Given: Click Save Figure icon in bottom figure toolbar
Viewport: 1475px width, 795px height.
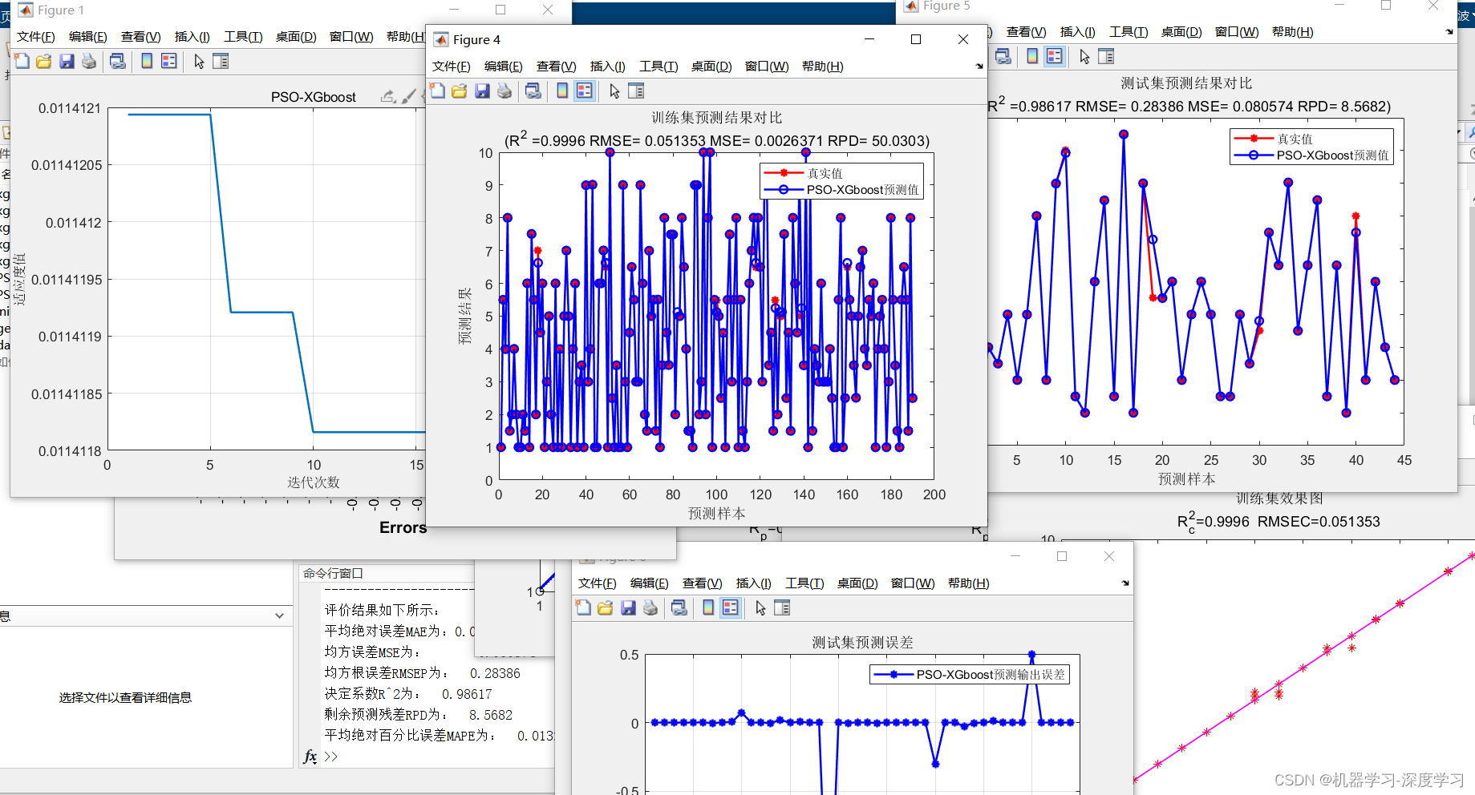Looking at the screenshot, I should (x=628, y=608).
